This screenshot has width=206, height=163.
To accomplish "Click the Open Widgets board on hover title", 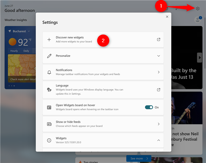I will (x=75, y=105).
